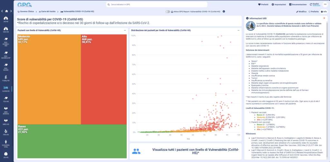Viewport: 330px width, 162px height.
Task: Click the Impostazioni gear icon
Action: (273, 5)
